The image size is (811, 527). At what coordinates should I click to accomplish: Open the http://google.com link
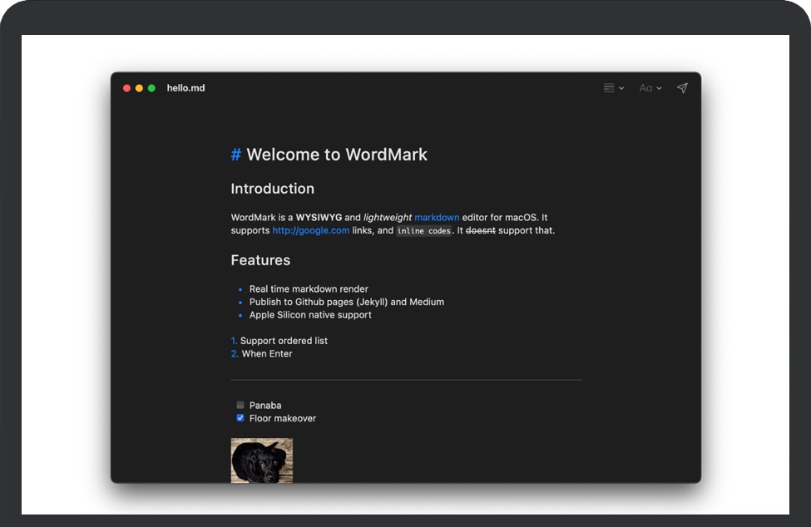pos(310,230)
